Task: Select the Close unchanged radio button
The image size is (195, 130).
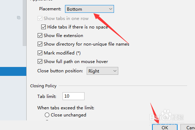Action: click(47, 115)
